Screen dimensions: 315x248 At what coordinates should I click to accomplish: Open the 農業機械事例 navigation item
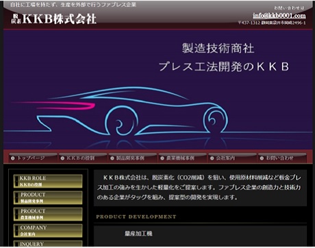click(182, 158)
